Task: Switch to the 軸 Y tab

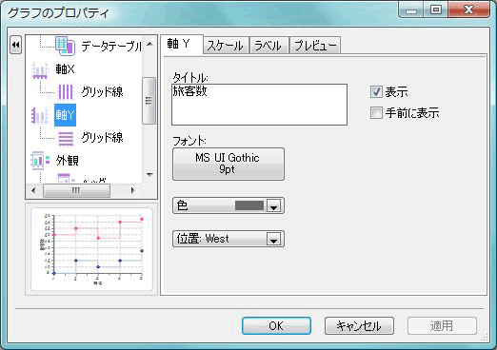Action: click(x=182, y=44)
